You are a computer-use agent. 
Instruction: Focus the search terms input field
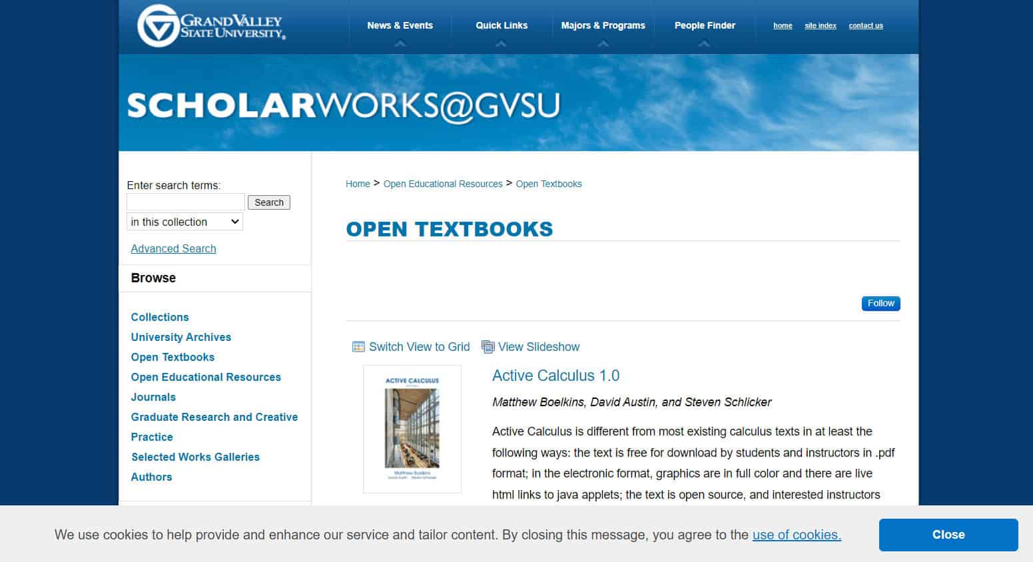pyautogui.click(x=186, y=202)
